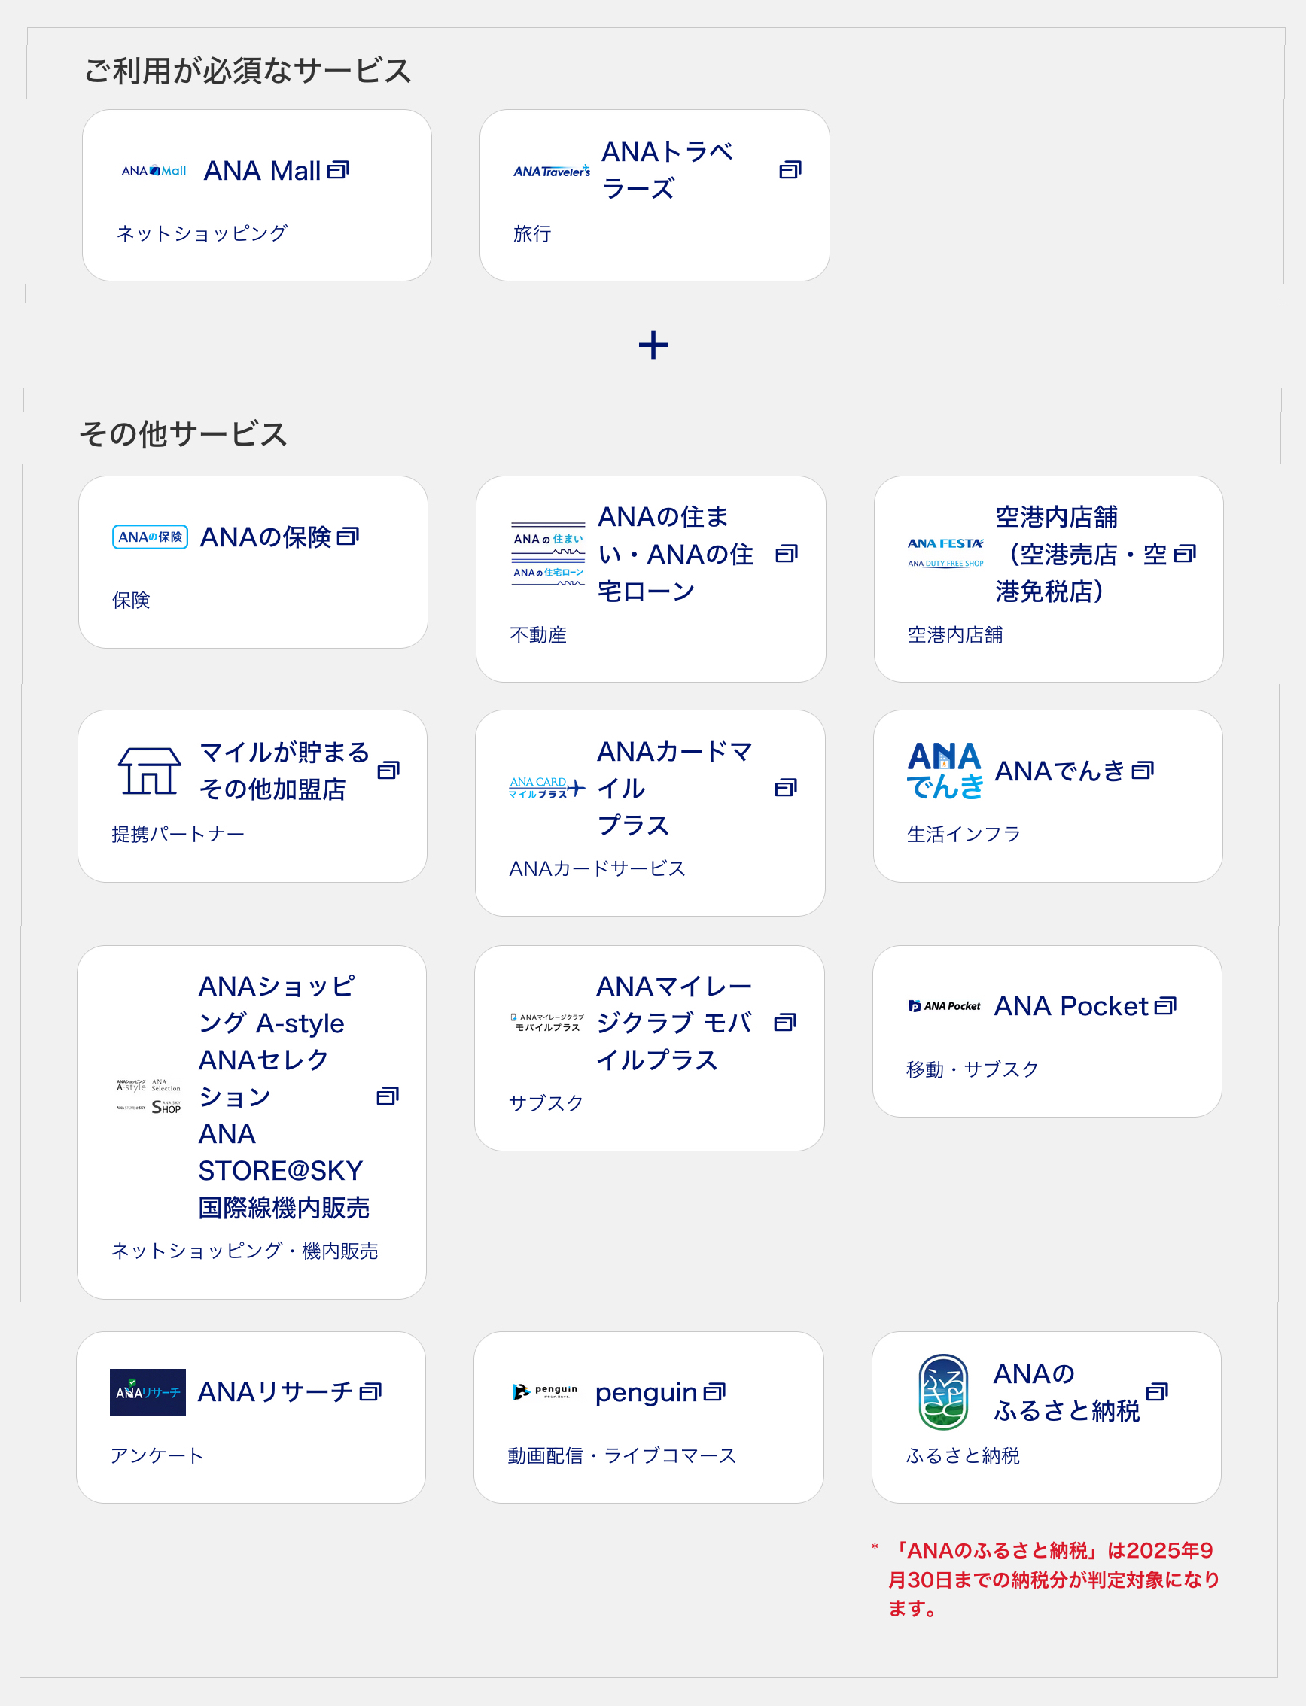Screen dimensions: 1306x1706
Task: Click the ANA Mall logo
Action: tap(154, 171)
